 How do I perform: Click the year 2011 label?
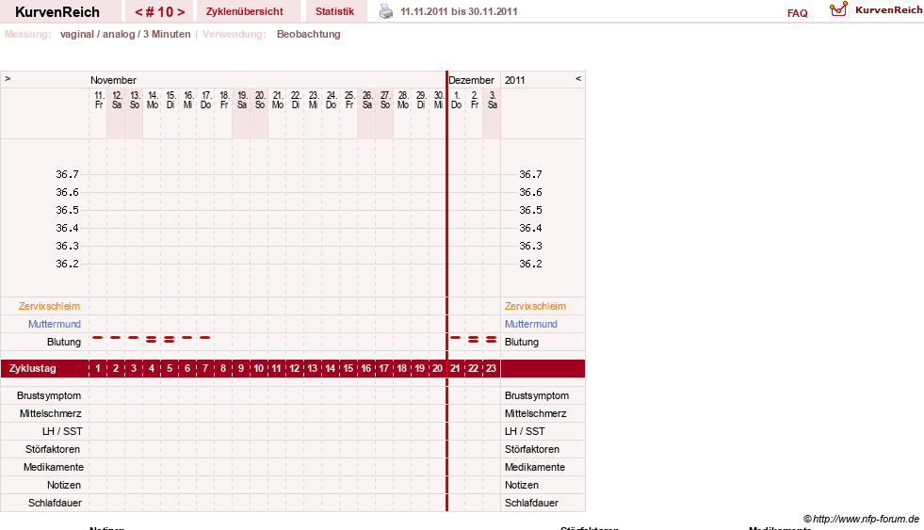514,80
